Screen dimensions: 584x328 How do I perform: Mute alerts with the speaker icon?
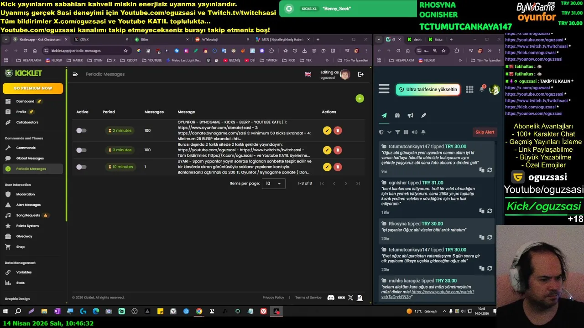point(414,132)
